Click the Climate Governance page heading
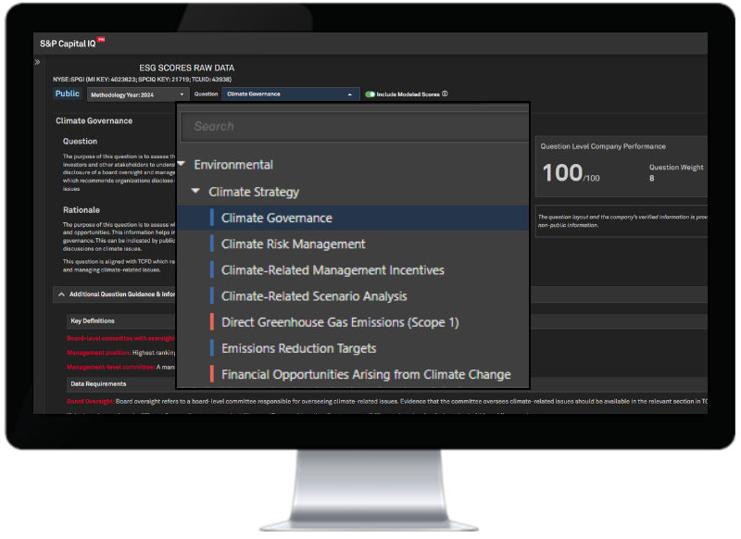The height and width of the screenshot is (539, 741). click(x=94, y=121)
